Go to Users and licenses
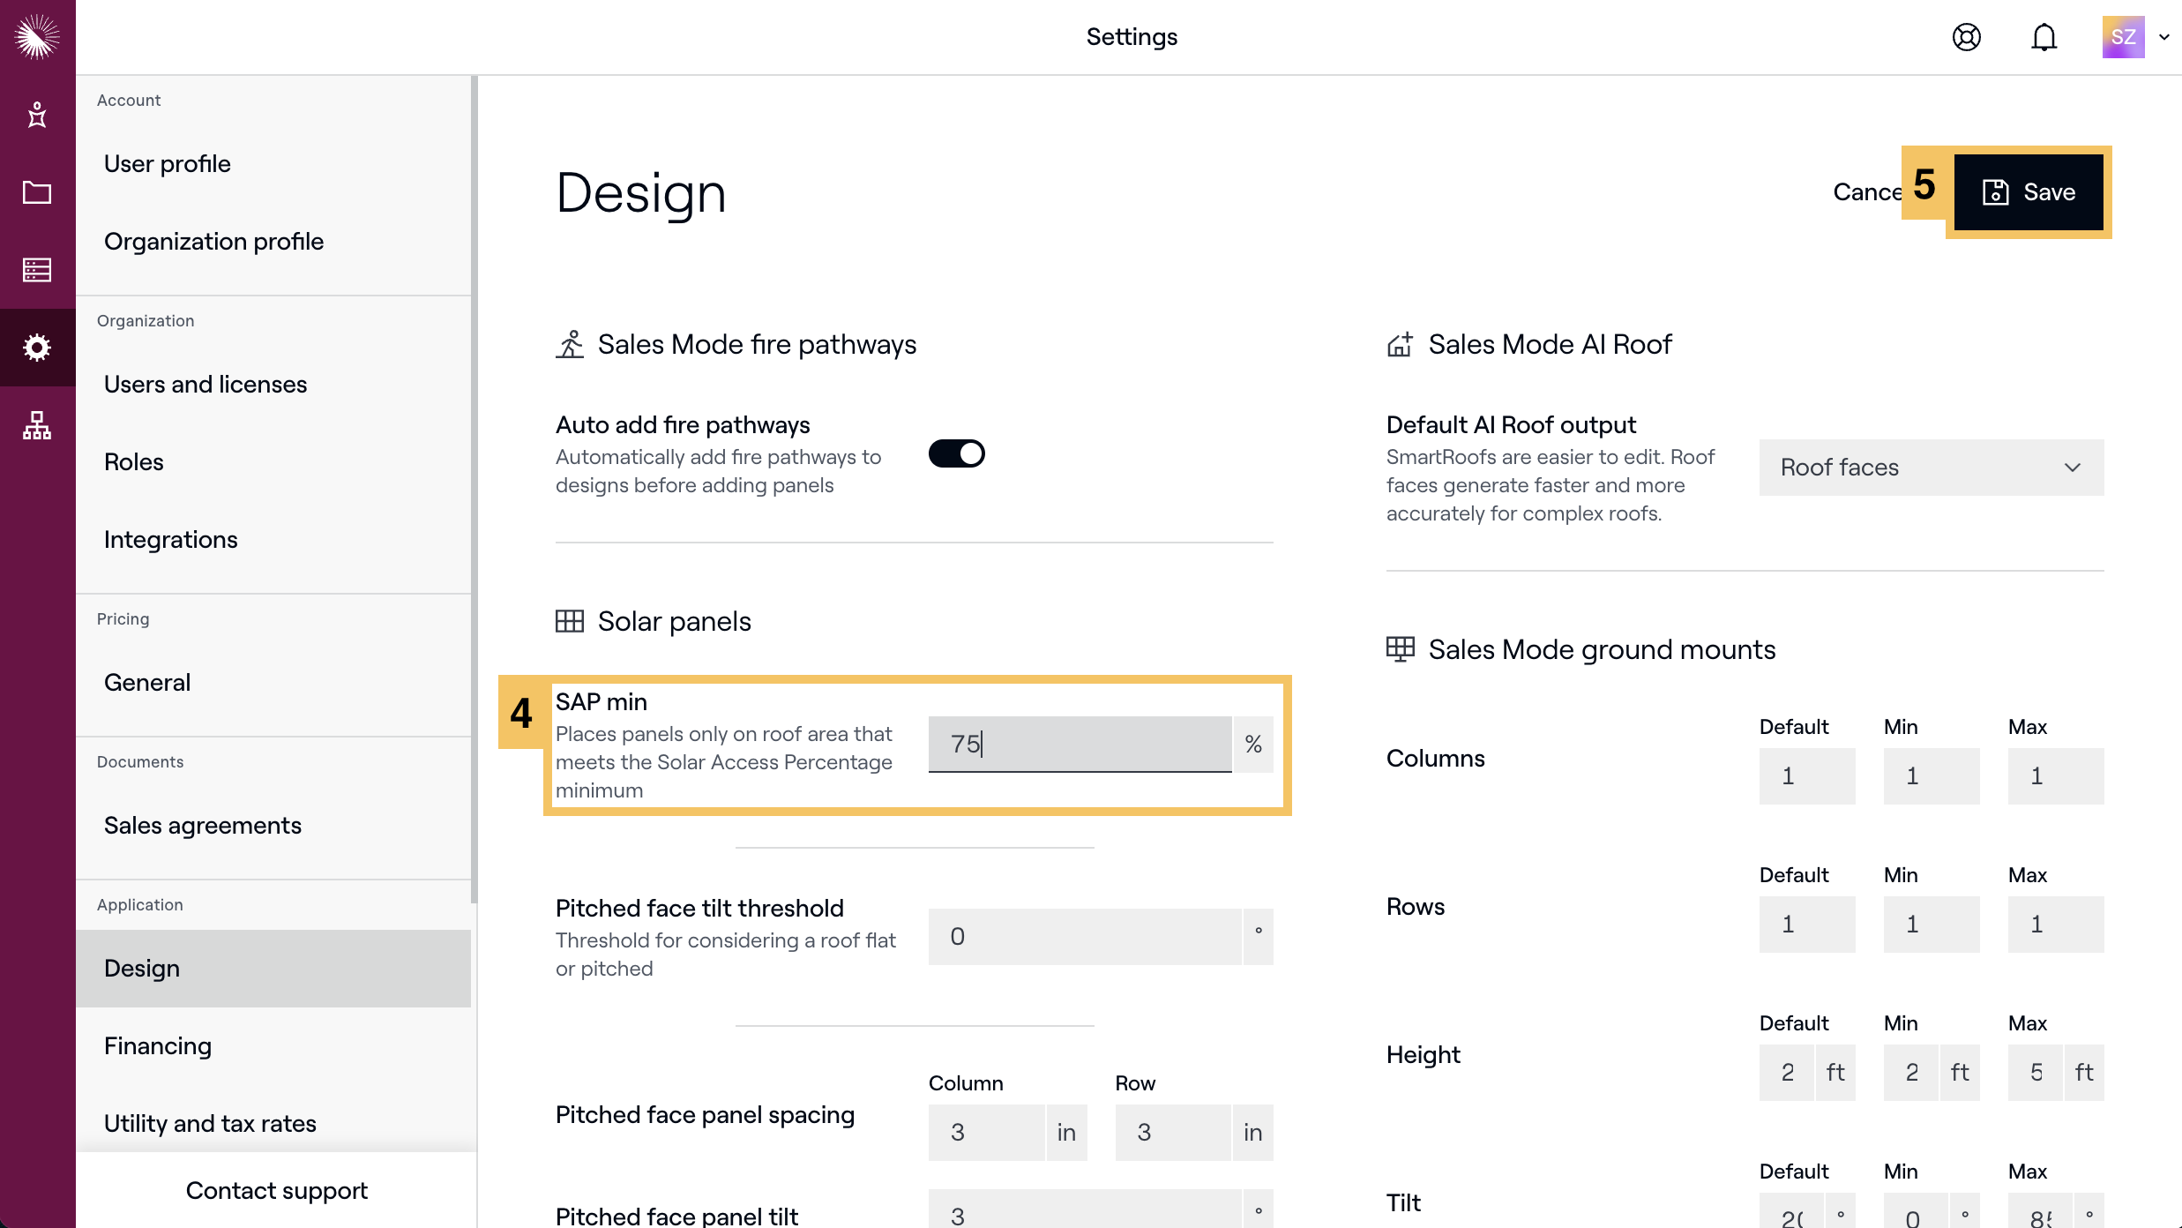 [x=205, y=384]
